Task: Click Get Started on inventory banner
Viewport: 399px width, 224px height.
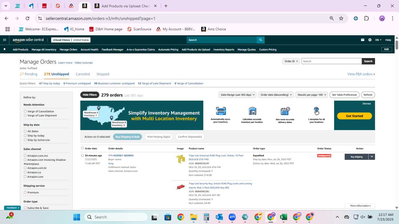Action: tap(354, 116)
